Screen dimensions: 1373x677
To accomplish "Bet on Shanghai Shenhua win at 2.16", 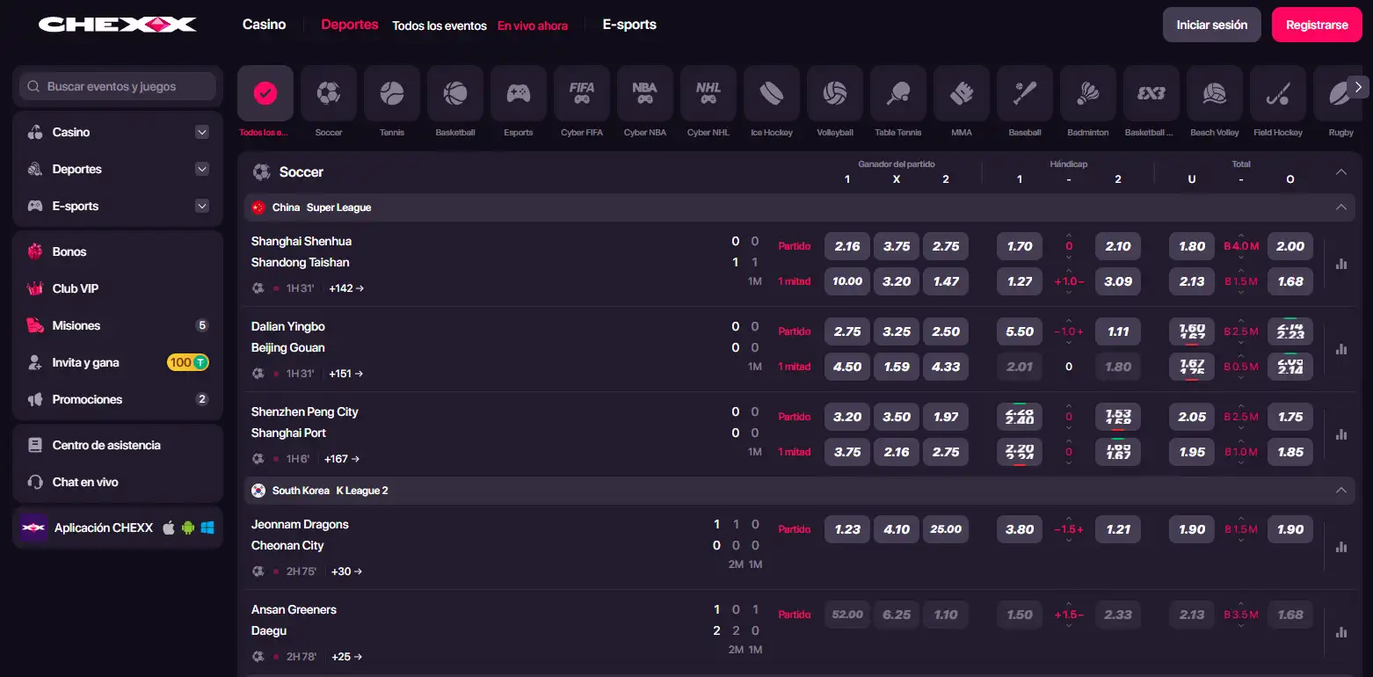I will tap(847, 246).
